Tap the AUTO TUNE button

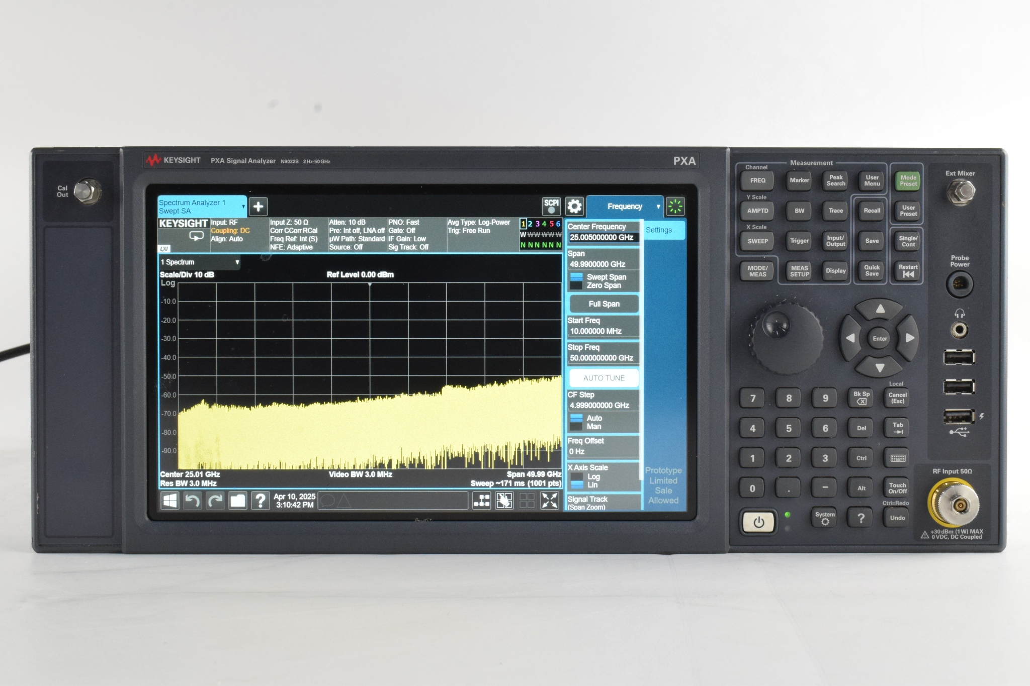point(604,378)
